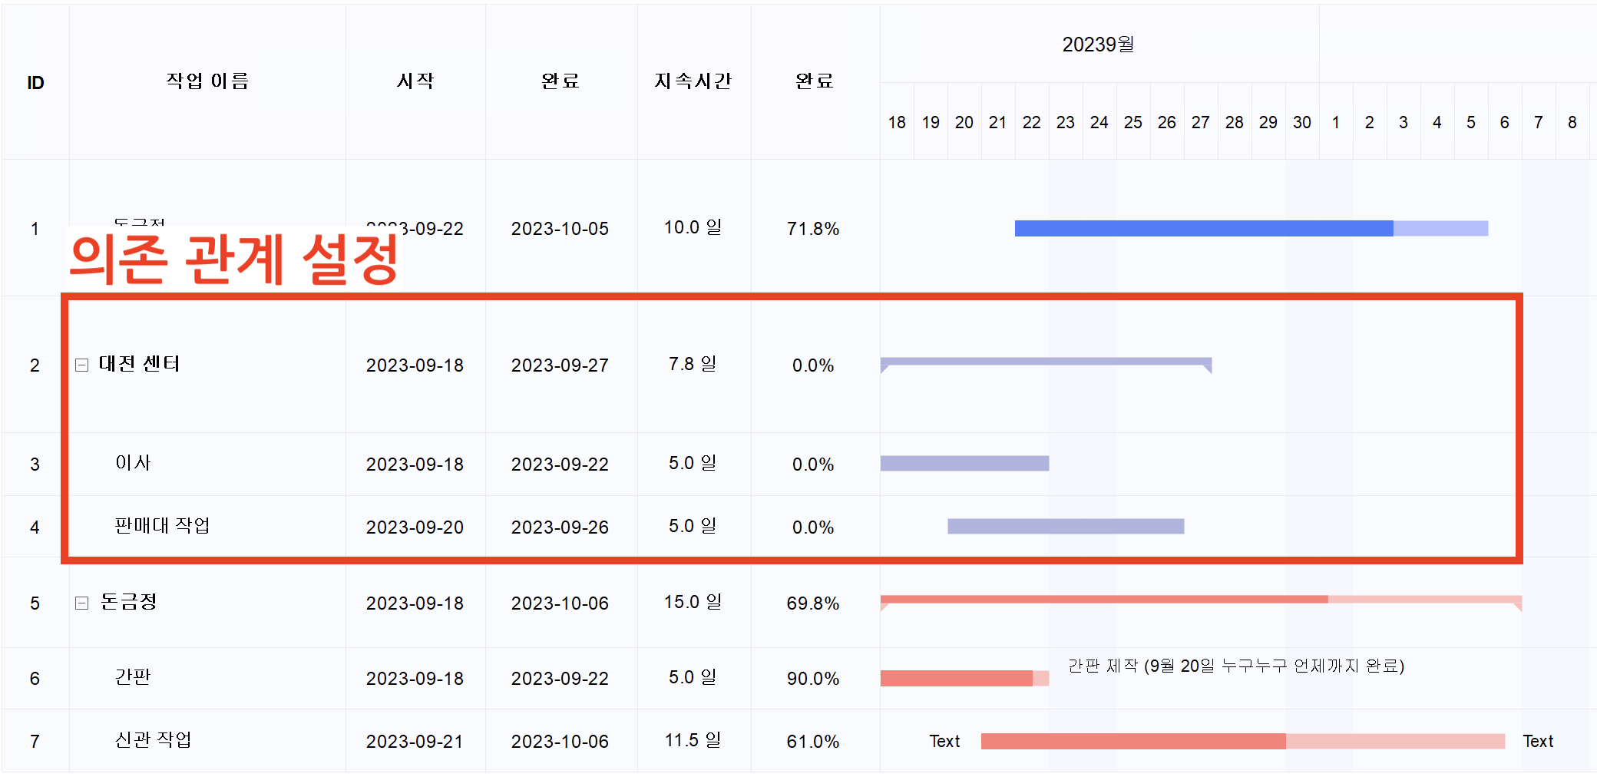
Task: Expand the 20239월 timeline header
Action: pos(1098,44)
